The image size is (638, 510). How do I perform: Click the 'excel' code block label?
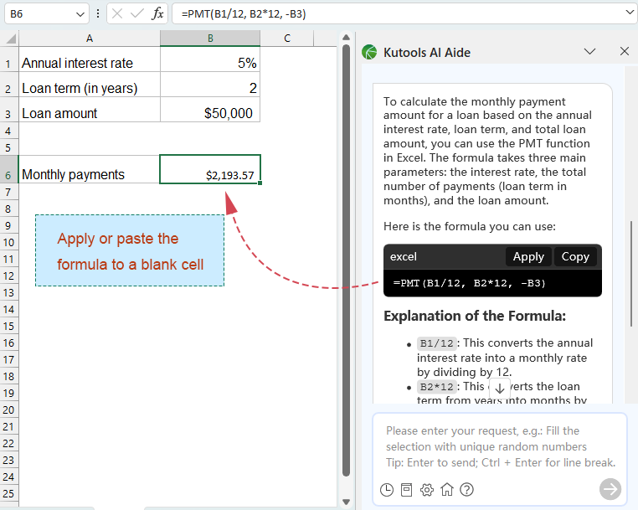coord(404,257)
